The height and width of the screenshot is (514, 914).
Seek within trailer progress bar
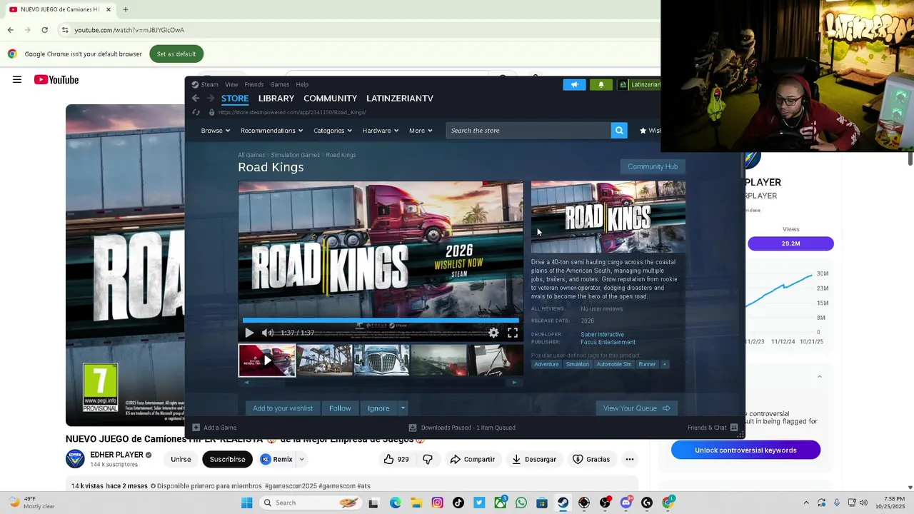[x=381, y=321]
